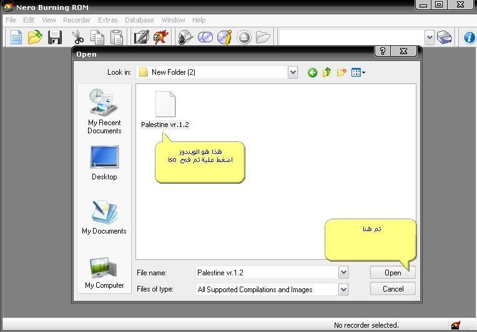Click the blue information icon
Image resolution: width=477 pixels, height=332 pixels.
[x=469, y=37]
